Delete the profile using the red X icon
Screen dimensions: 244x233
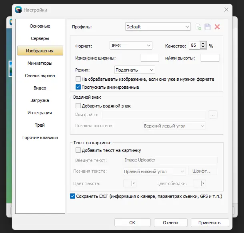click(x=217, y=27)
